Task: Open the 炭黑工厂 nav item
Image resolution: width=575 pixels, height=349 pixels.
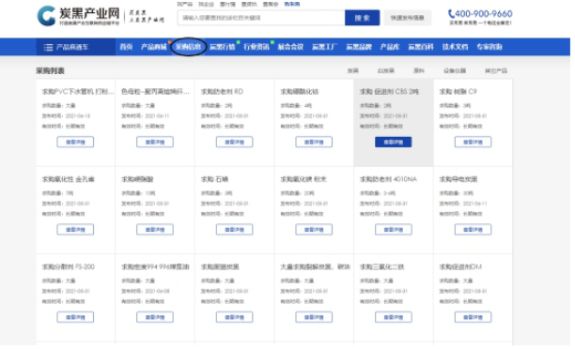Action: [324, 47]
